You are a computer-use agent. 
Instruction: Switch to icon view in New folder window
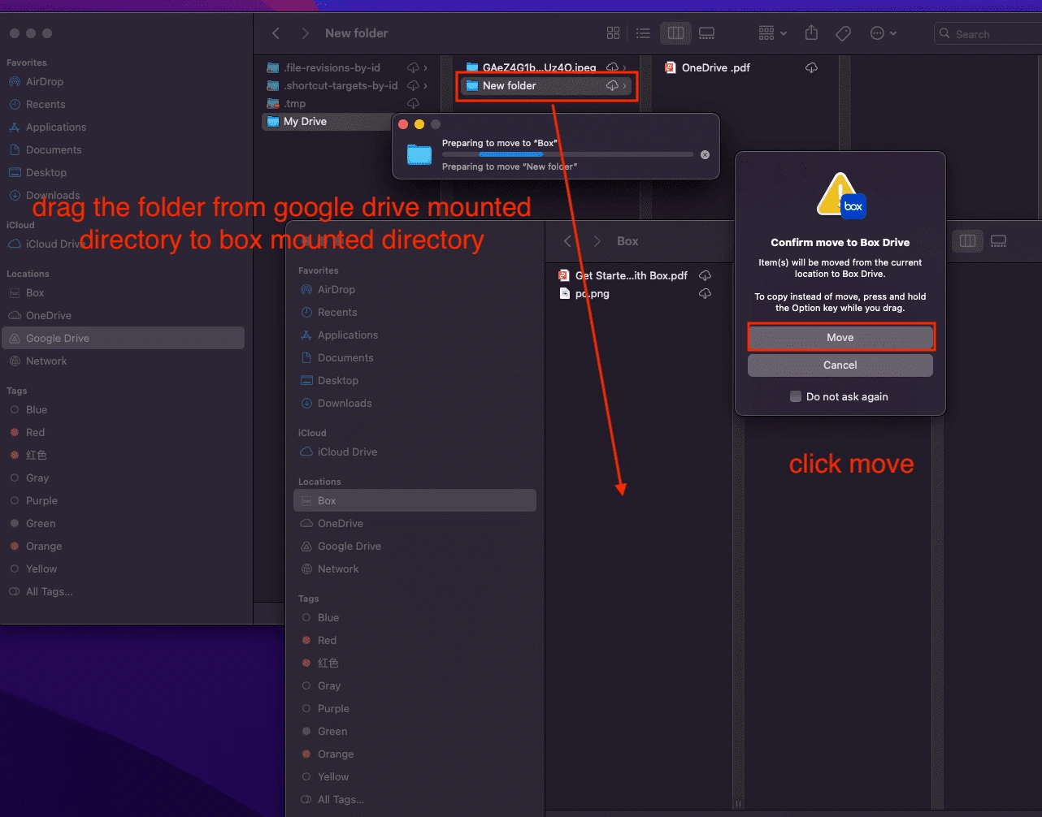click(x=614, y=33)
